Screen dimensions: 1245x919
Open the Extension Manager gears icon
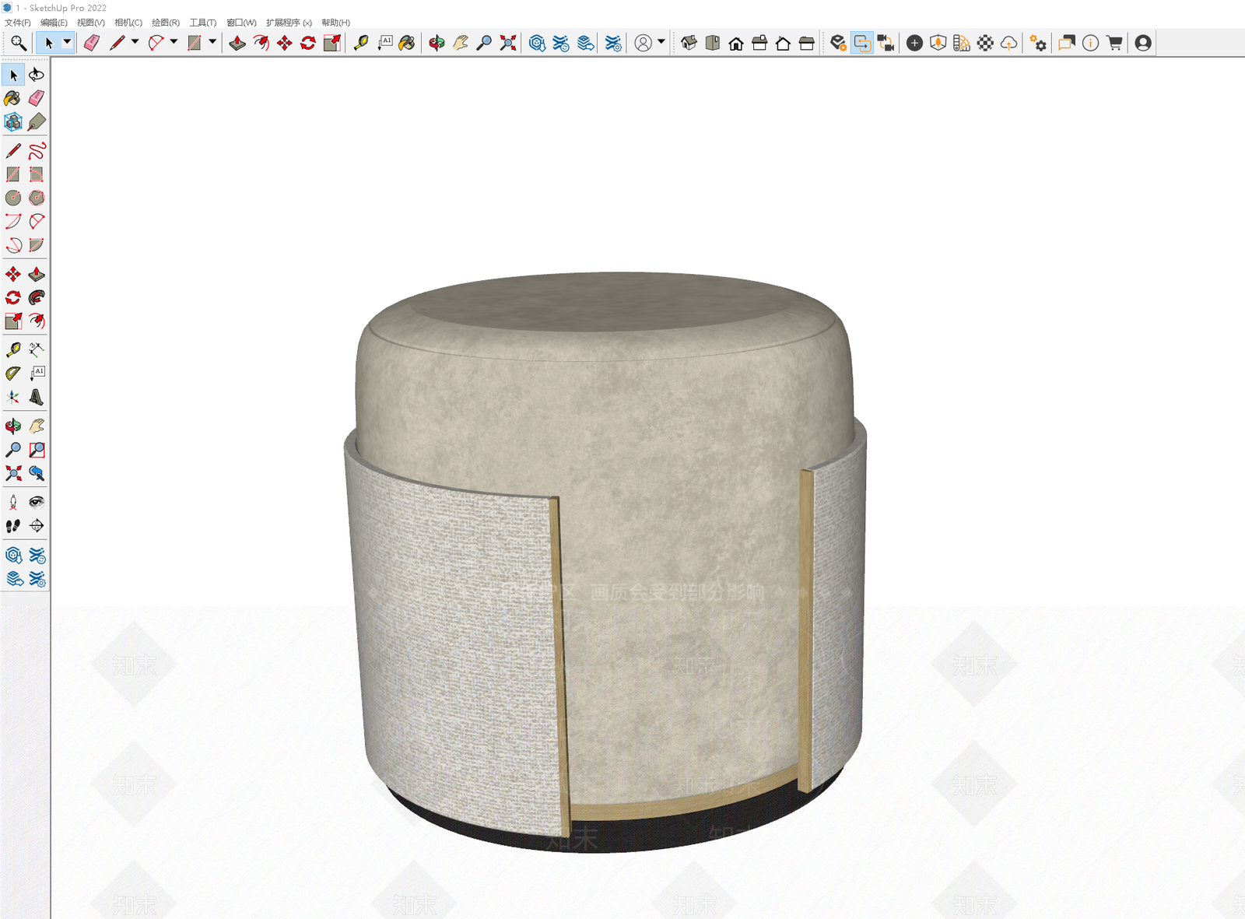click(x=1038, y=43)
